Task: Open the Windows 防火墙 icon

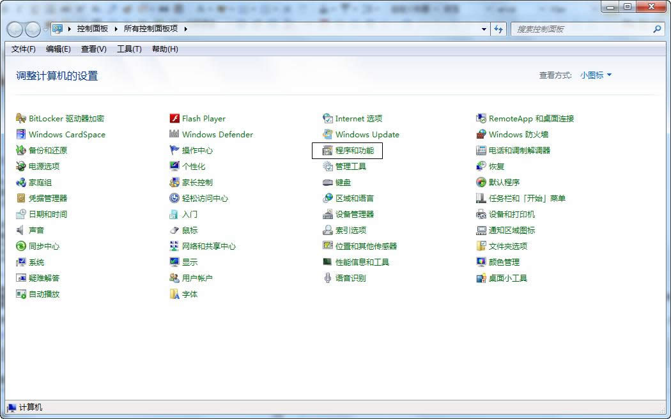Action: (481, 134)
